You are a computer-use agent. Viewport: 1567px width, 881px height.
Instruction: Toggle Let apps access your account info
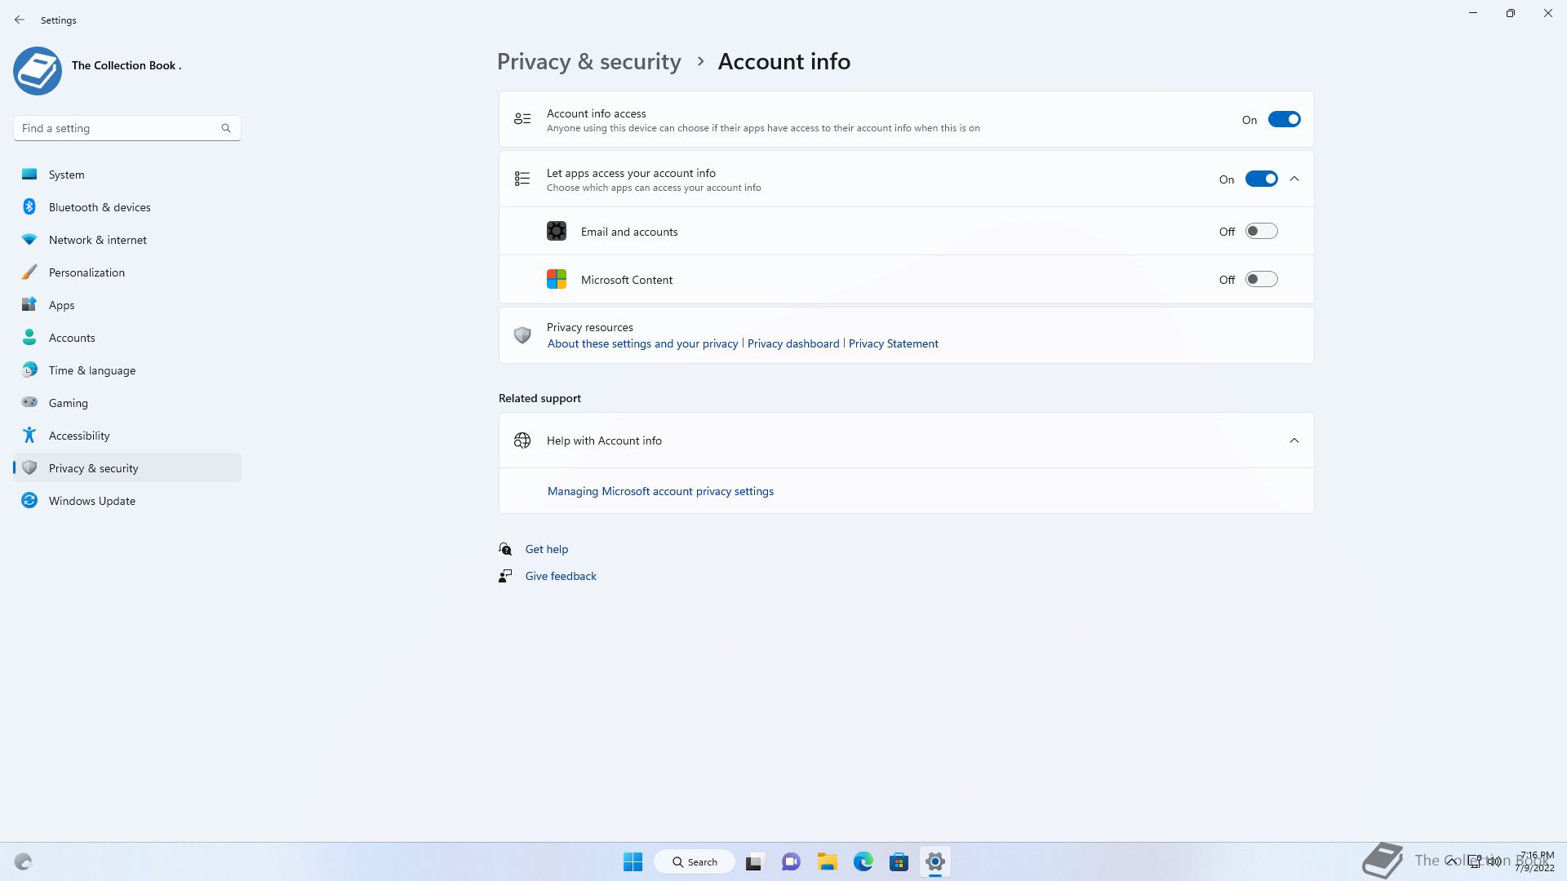(1261, 179)
